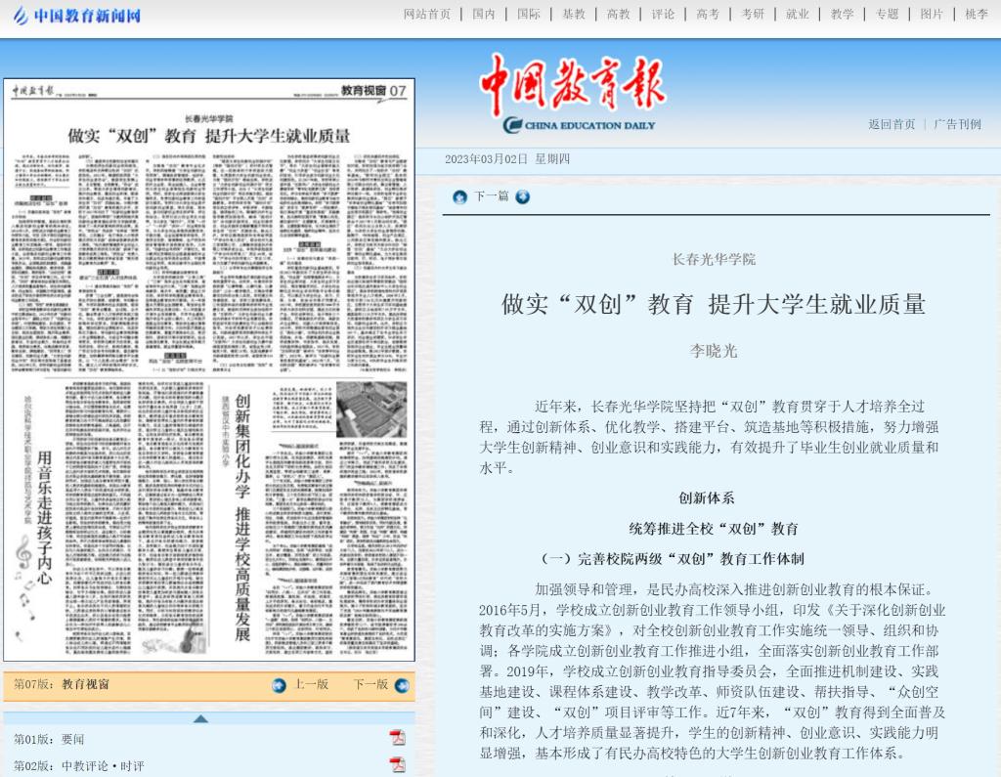Image resolution: width=1001 pixels, height=777 pixels.
Task: Open the 桃李 nav item
Action: (977, 14)
